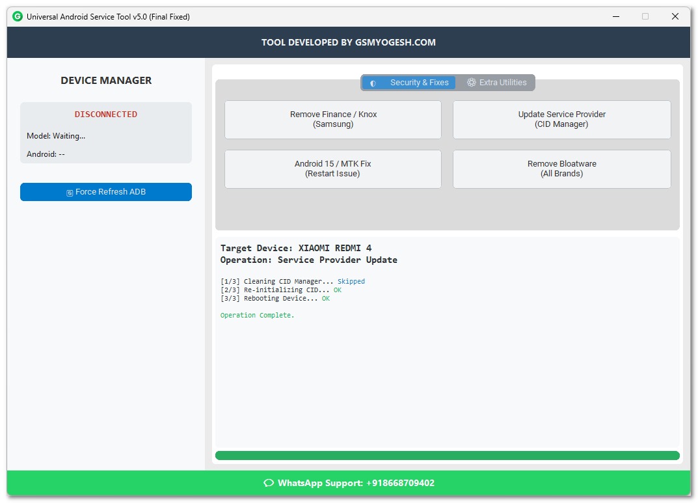Image resolution: width=698 pixels, height=503 pixels.
Task: Click the red DISCONNECTED status label
Action: [x=106, y=115]
